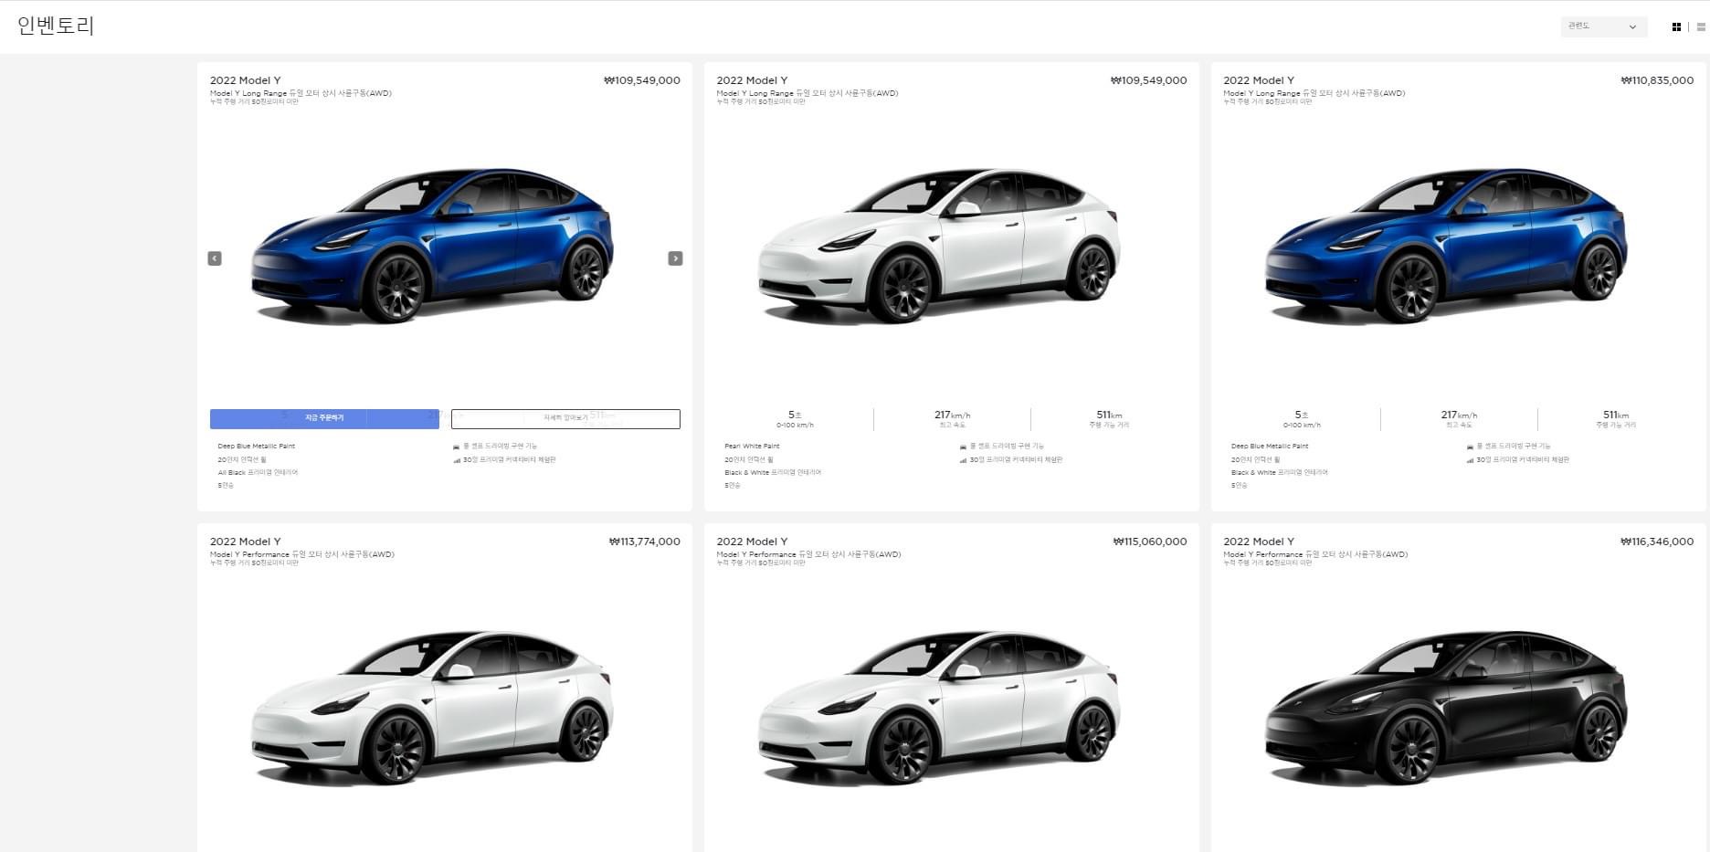Click 2022 Model Y title of ₩116,346,000 card

tap(1259, 542)
